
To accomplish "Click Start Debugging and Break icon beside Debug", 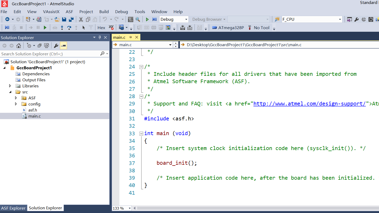I will pyautogui.click(x=155, y=19).
